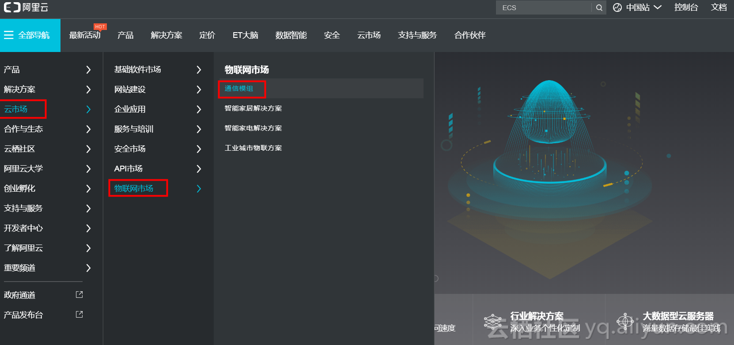Open the 全部导航 hamburger menu

coord(30,35)
